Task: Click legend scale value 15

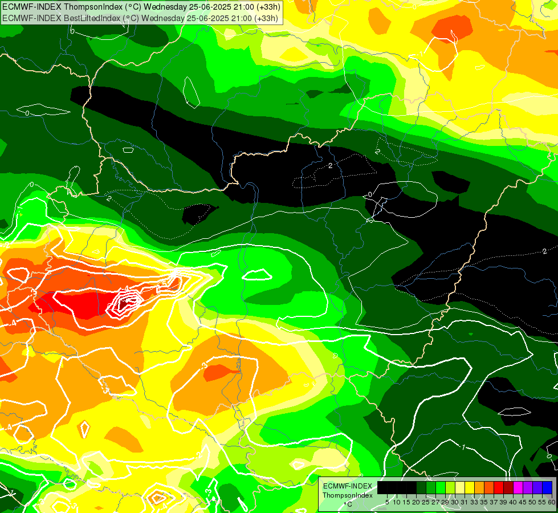Action: (x=406, y=502)
